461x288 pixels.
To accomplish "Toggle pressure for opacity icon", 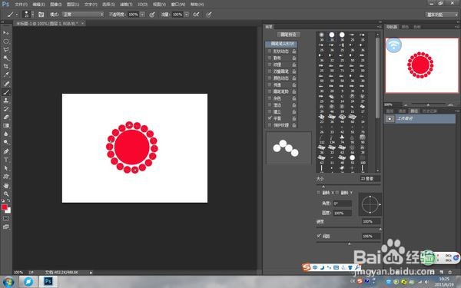I will pos(152,15).
